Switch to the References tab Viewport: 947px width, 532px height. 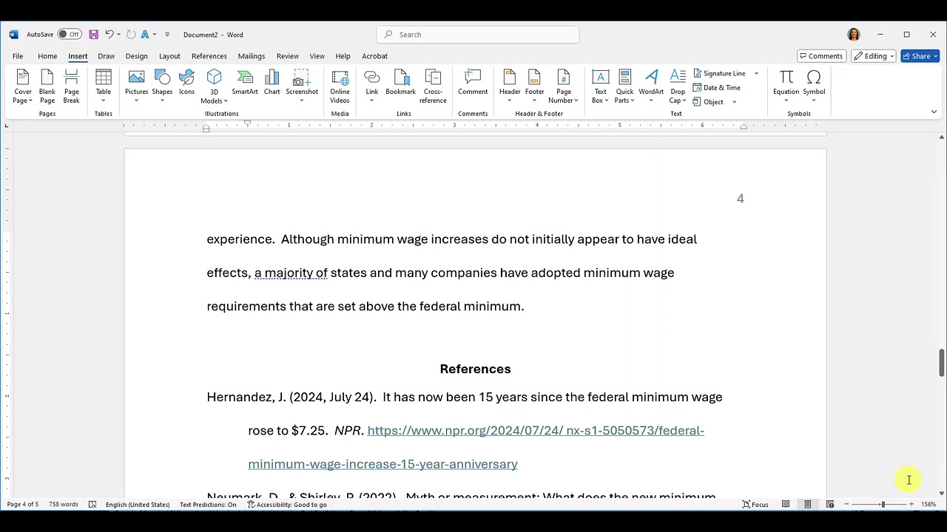click(209, 56)
